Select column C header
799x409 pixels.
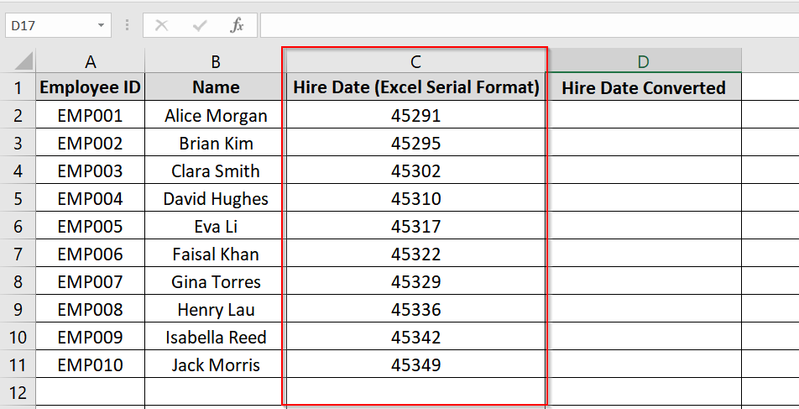pyautogui.click(x=415, y=60)
